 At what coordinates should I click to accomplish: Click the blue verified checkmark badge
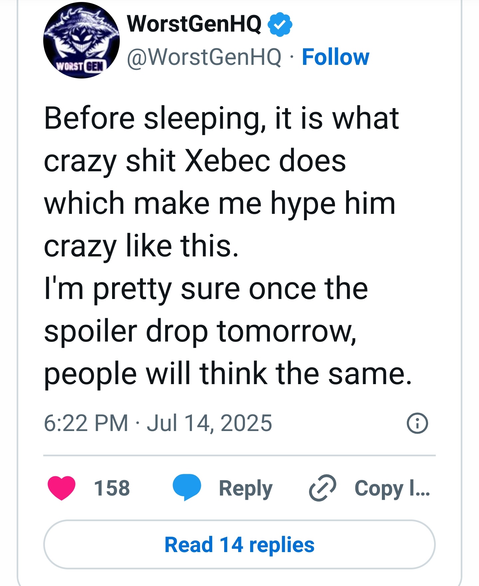pos(280,24)
